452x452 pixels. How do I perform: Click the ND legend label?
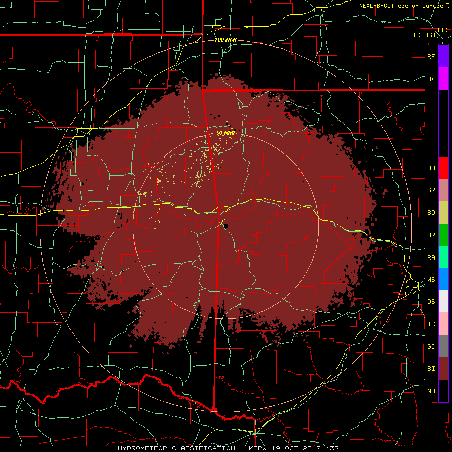pyautogui.click(x=431, y=391)
